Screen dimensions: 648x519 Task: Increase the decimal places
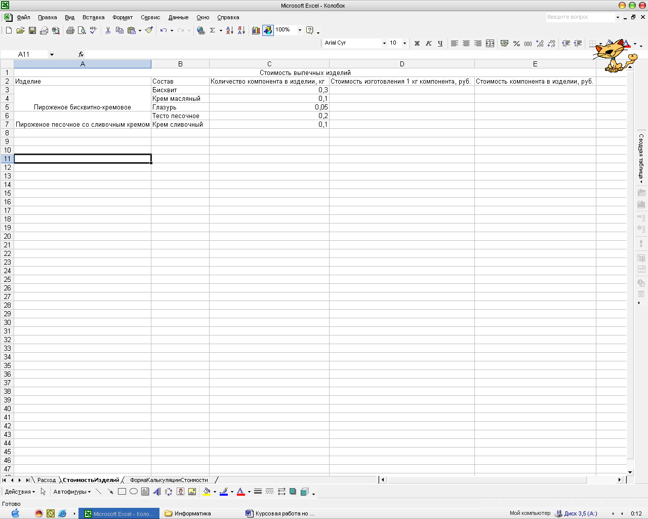point(540,44)
